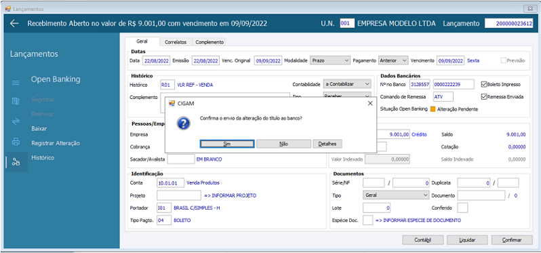The image size is (541, 253).
Task: Click the Nº no Banco field 3128557
Action: [x=419, y=84]
